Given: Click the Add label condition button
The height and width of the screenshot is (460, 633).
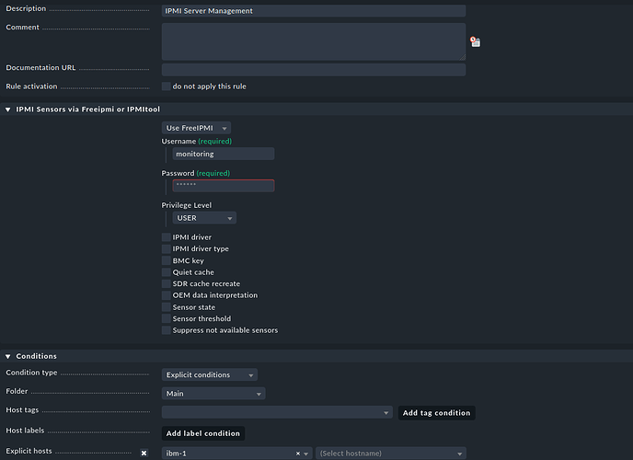Looking at the screenshot, I should 203,433.
